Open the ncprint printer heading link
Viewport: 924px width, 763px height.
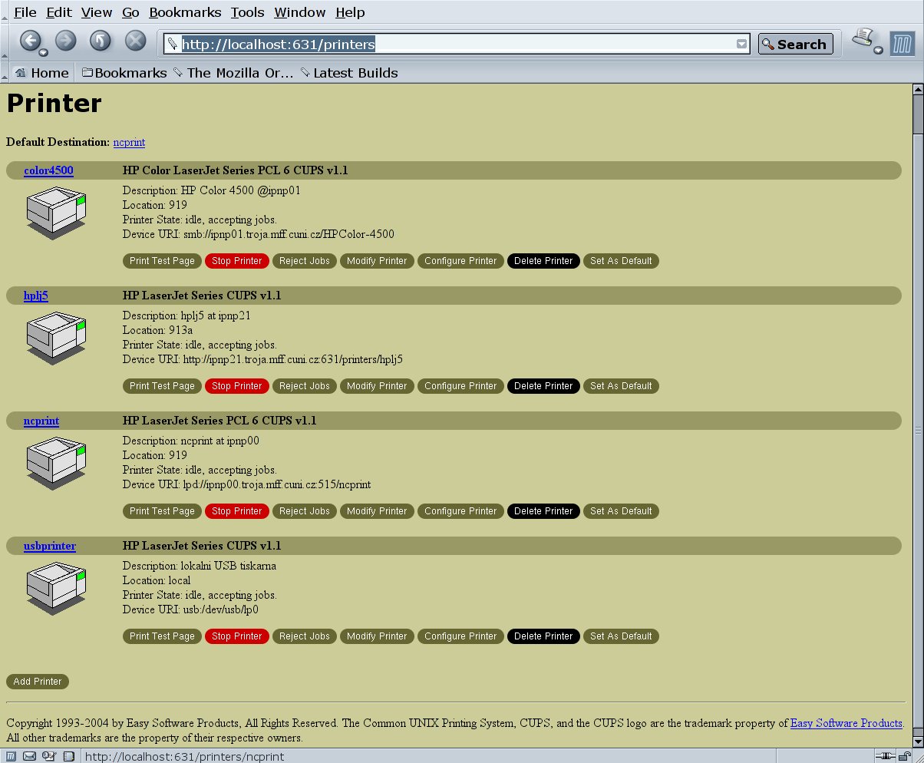coord(41,421)
